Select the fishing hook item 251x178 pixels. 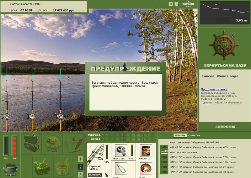pos(121,168)
